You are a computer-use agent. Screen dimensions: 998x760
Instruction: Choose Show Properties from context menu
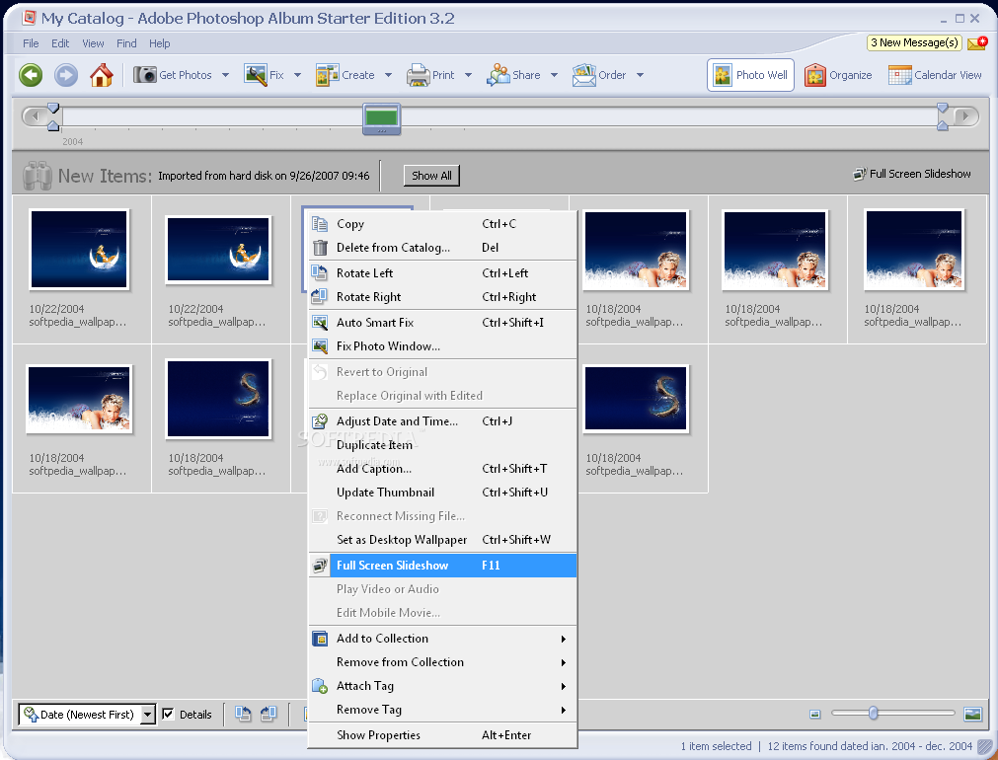[x=443, y=735]
